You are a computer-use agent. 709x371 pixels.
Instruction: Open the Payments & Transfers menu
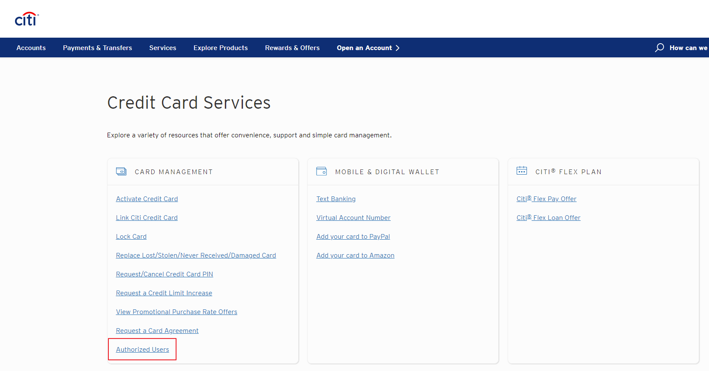point(97,48)
